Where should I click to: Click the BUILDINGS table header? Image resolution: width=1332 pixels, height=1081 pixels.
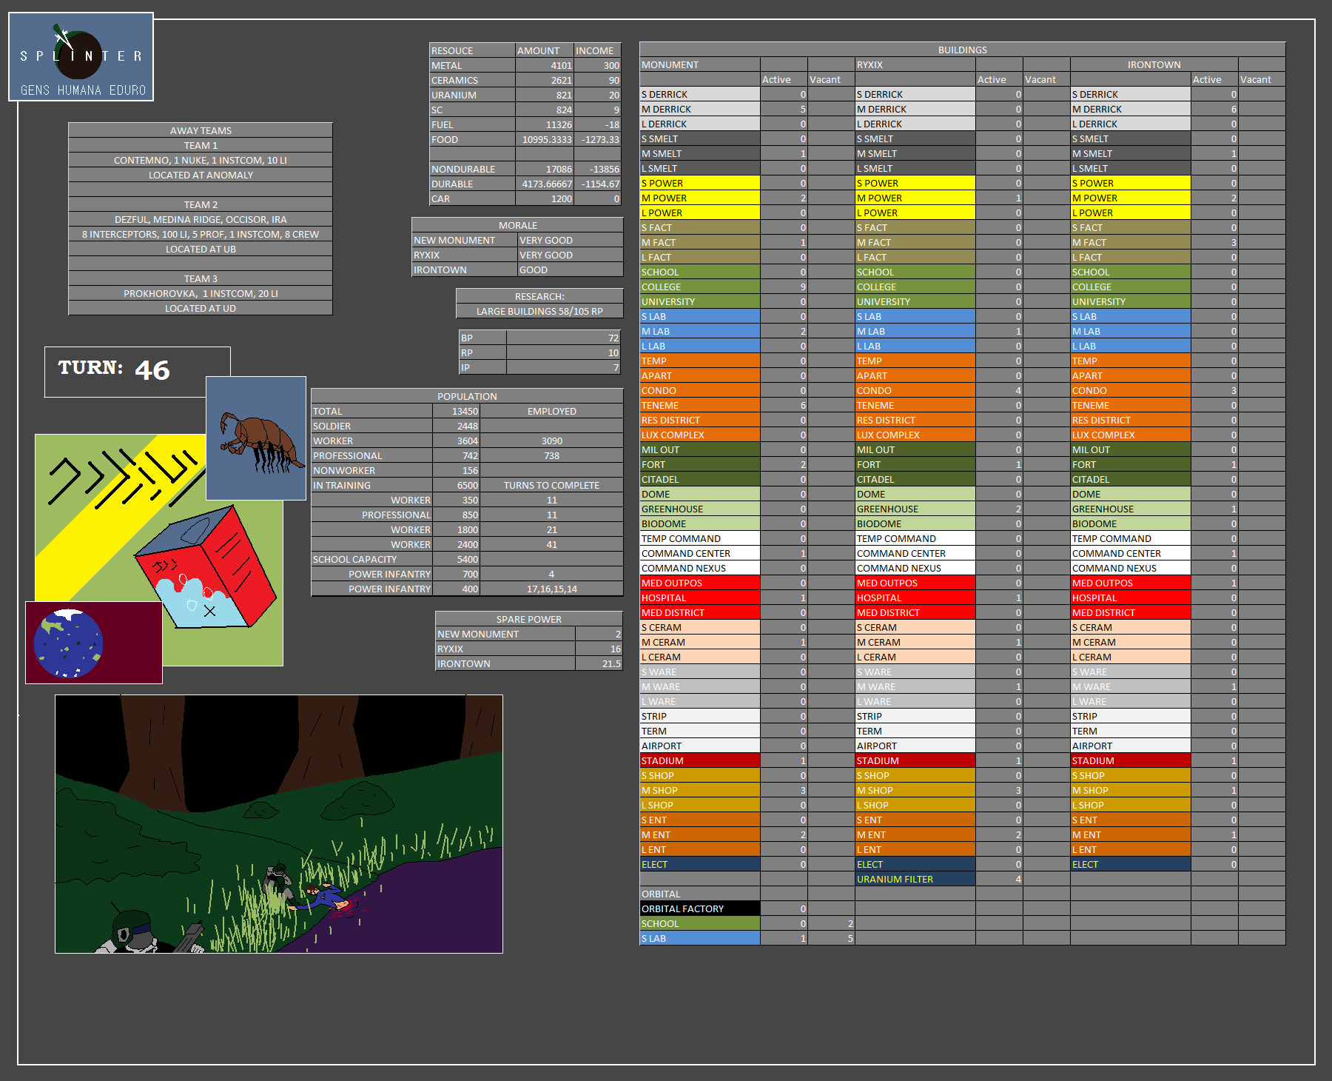(x=962, y=50)
